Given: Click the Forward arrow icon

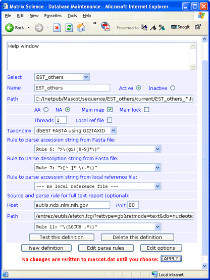Looking at the screenshot, I should pyautogui.click(x=39, y=28).
